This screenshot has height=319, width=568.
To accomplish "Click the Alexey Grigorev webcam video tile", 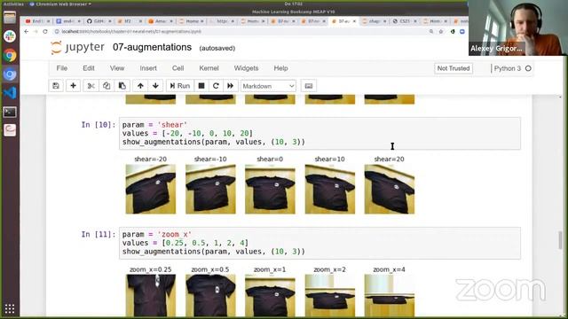I will pos(518,27).
